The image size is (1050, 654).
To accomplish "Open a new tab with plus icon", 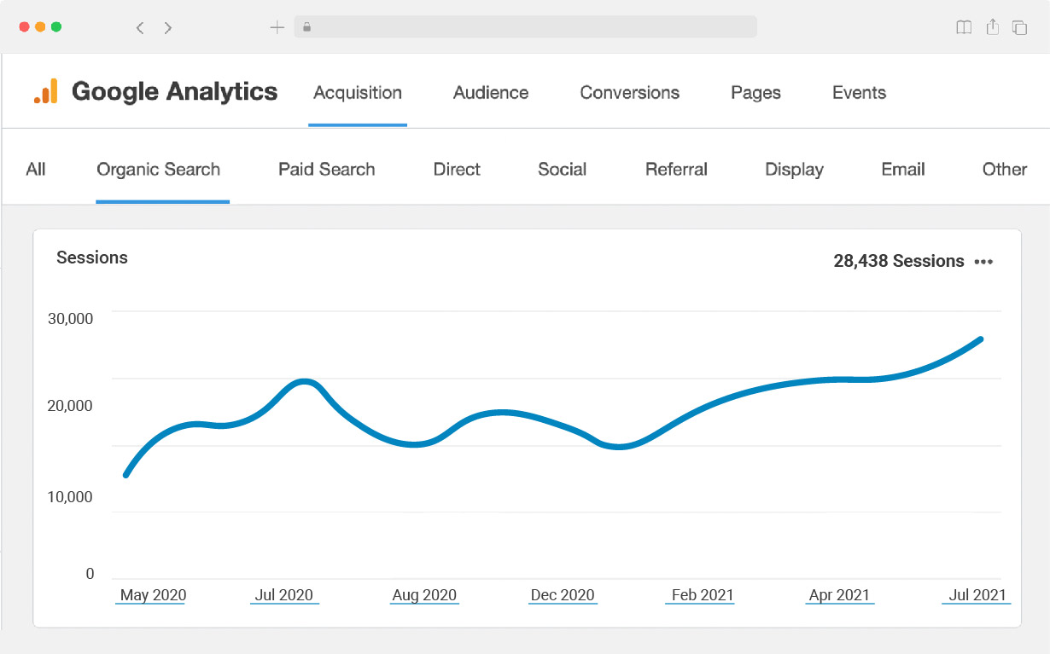I will click(277, 27).
